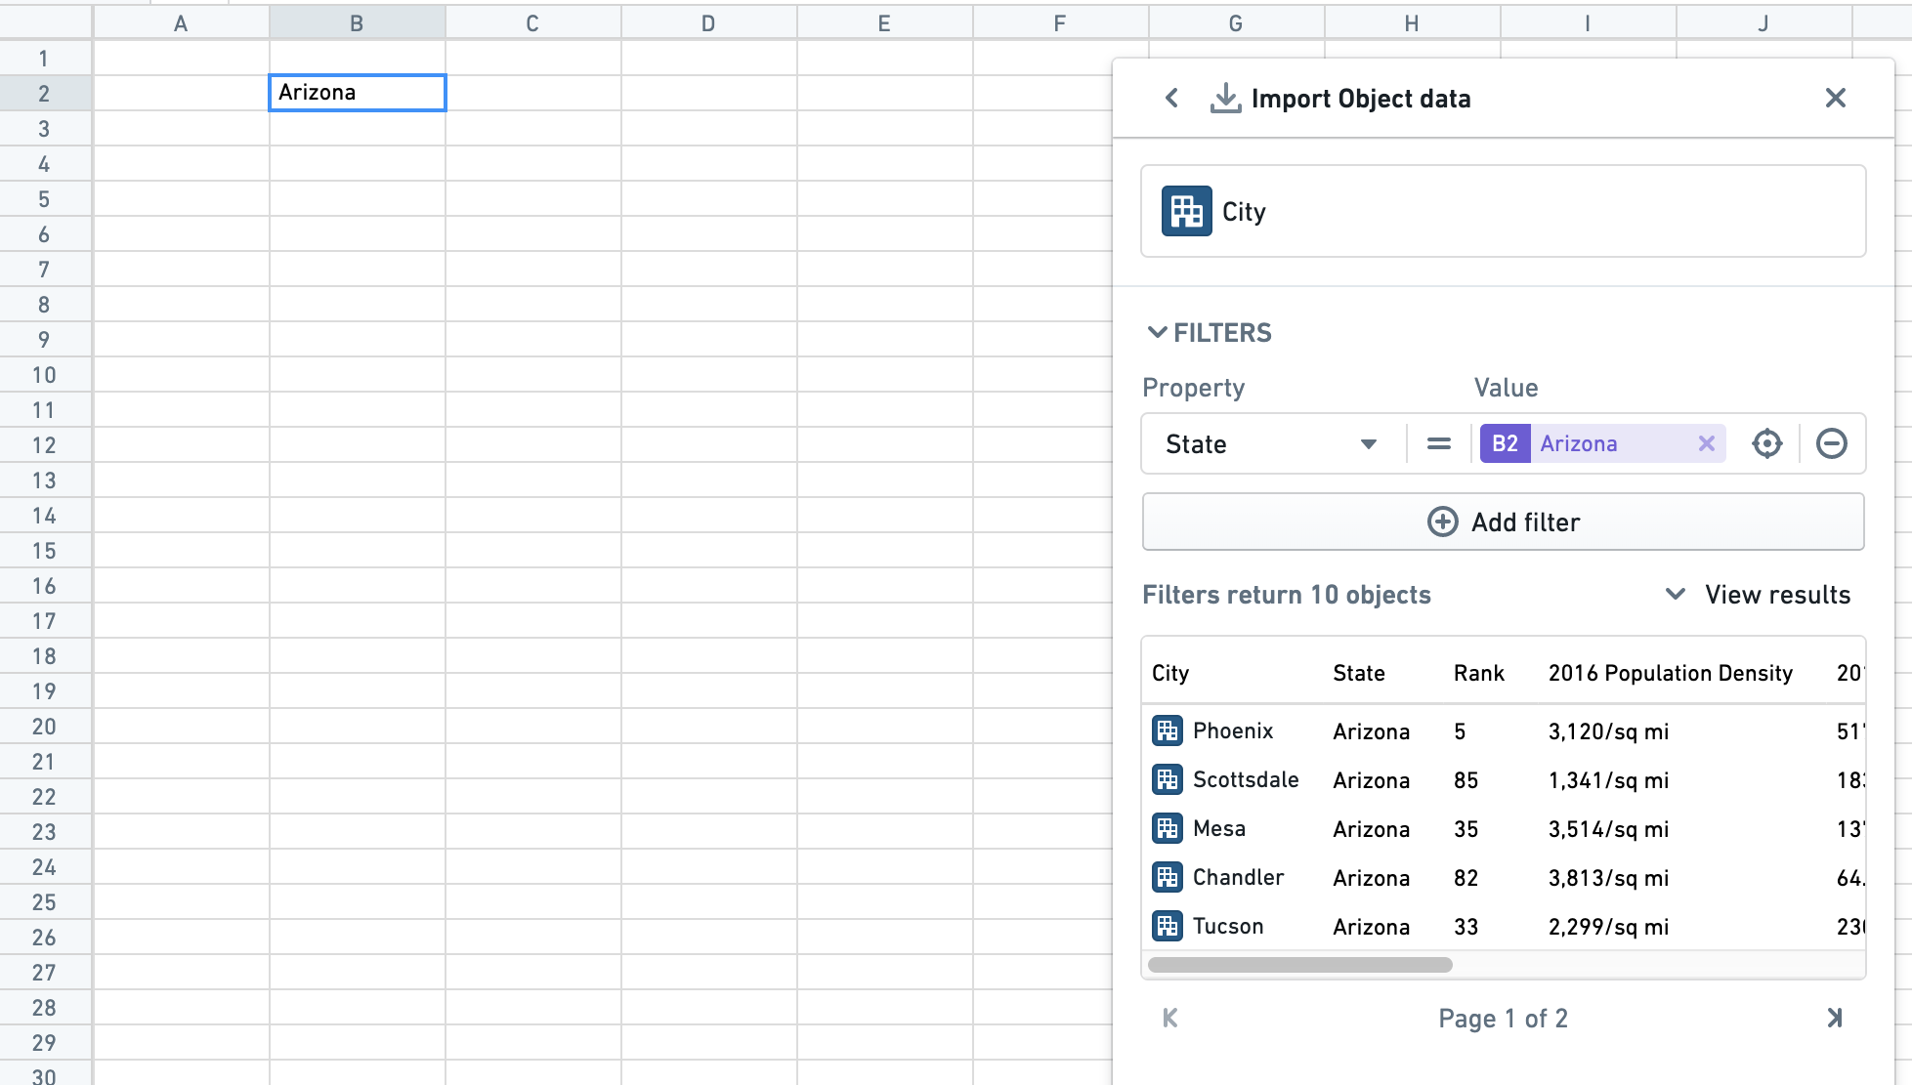
Task: Click the equals operator icon in filter
Action: tap(1438, 443)
